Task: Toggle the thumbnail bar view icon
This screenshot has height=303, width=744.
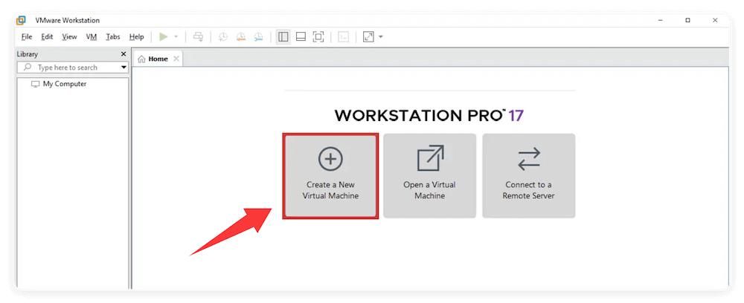Action: point(301,37)
